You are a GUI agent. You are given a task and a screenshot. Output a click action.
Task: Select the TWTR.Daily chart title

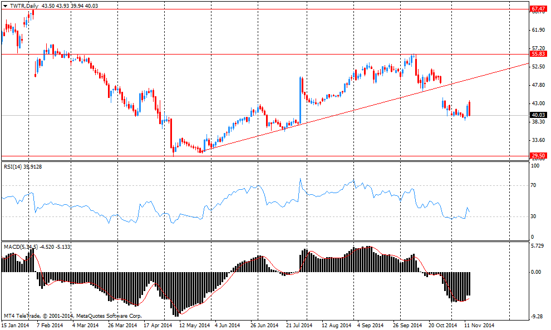pos(24,6)
